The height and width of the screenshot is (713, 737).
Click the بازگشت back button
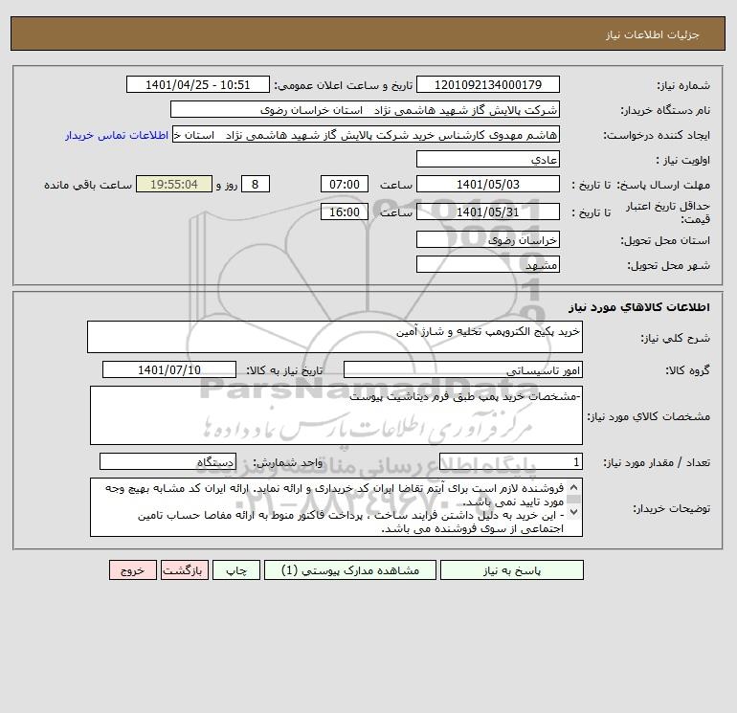tap(184, 570)
